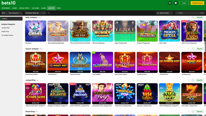Screen dimensions: 206x116
Task: Open the Providers: Show all dropdown
Action: tap(35, 13)
